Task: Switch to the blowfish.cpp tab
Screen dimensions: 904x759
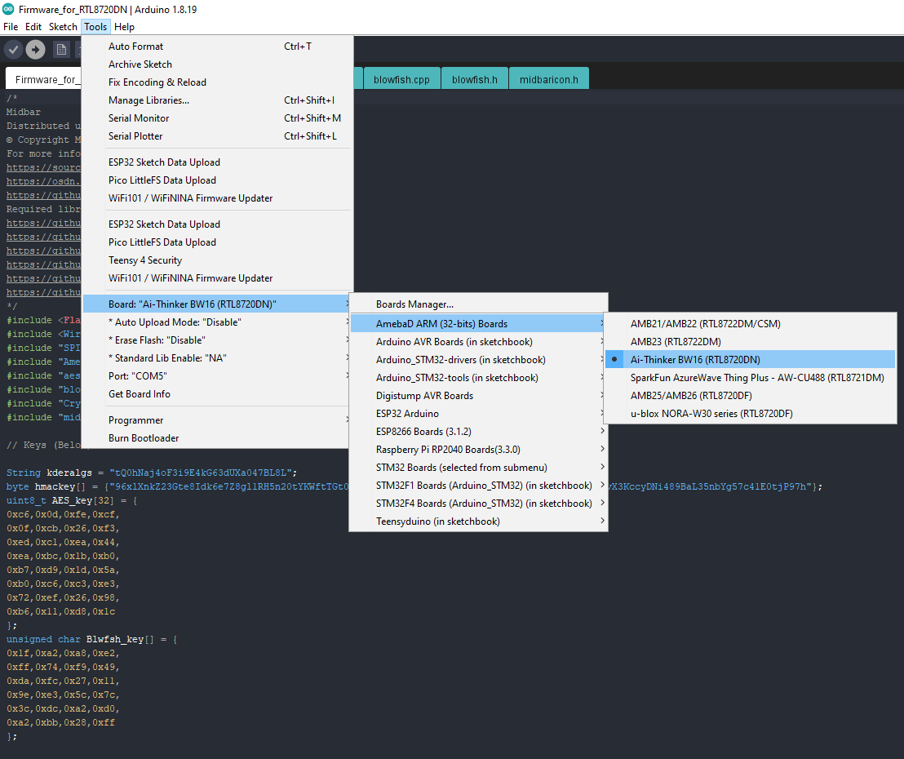Action: [401, 80]
